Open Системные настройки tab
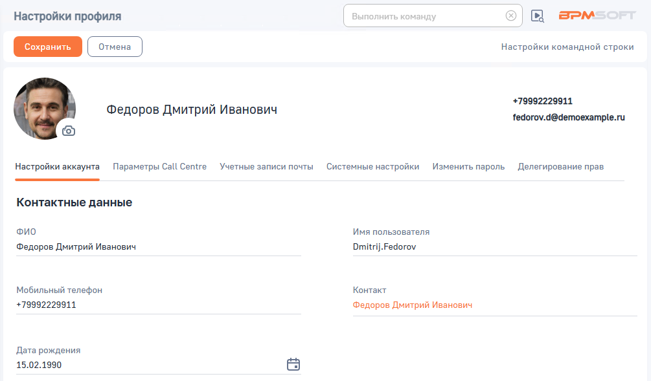 click(372, 167)
